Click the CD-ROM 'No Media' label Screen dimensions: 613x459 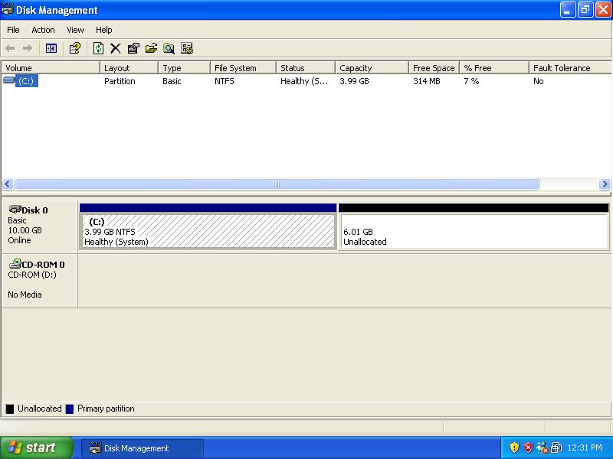(25, 295)
